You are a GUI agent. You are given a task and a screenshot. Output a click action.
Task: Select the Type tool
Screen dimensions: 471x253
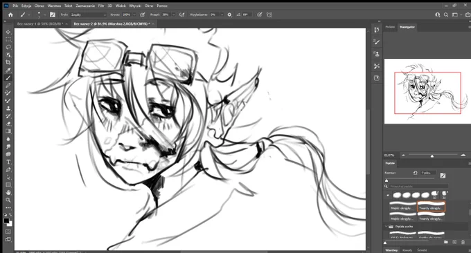8,162
